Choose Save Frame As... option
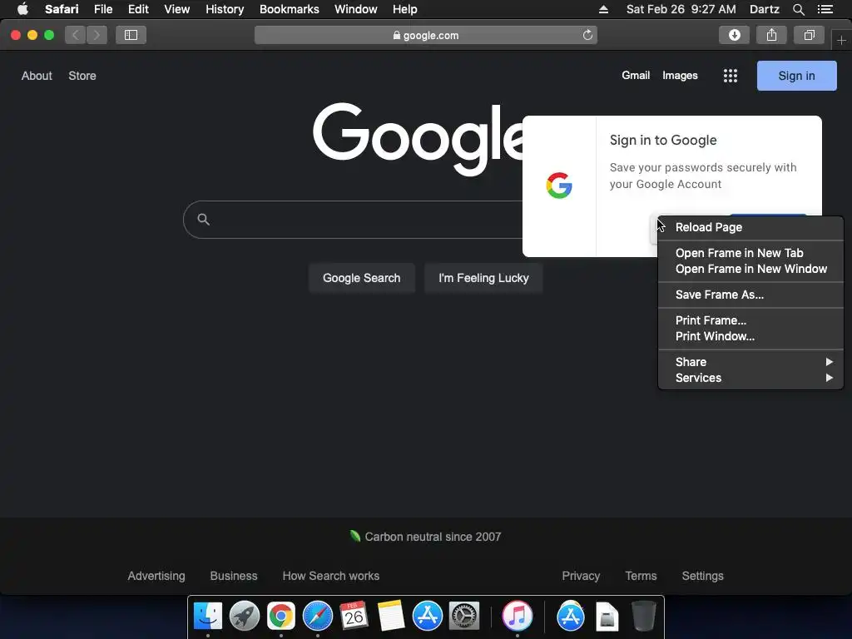Image resolution: width=852 pixels, height=639 pixels. tap(750, 295)
